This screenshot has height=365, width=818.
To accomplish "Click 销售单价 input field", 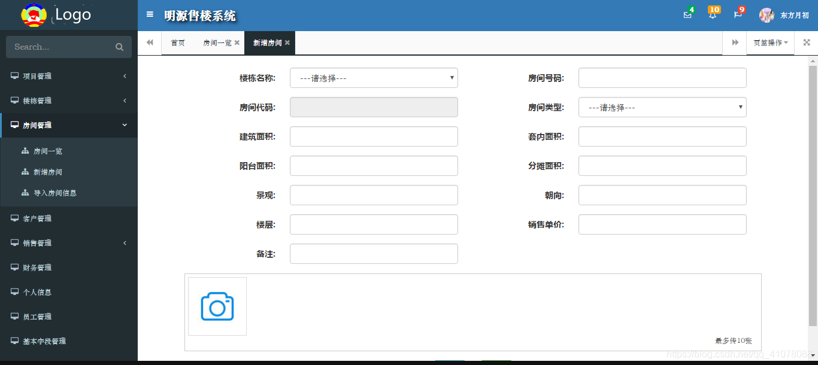I will [x=662, y=224].
